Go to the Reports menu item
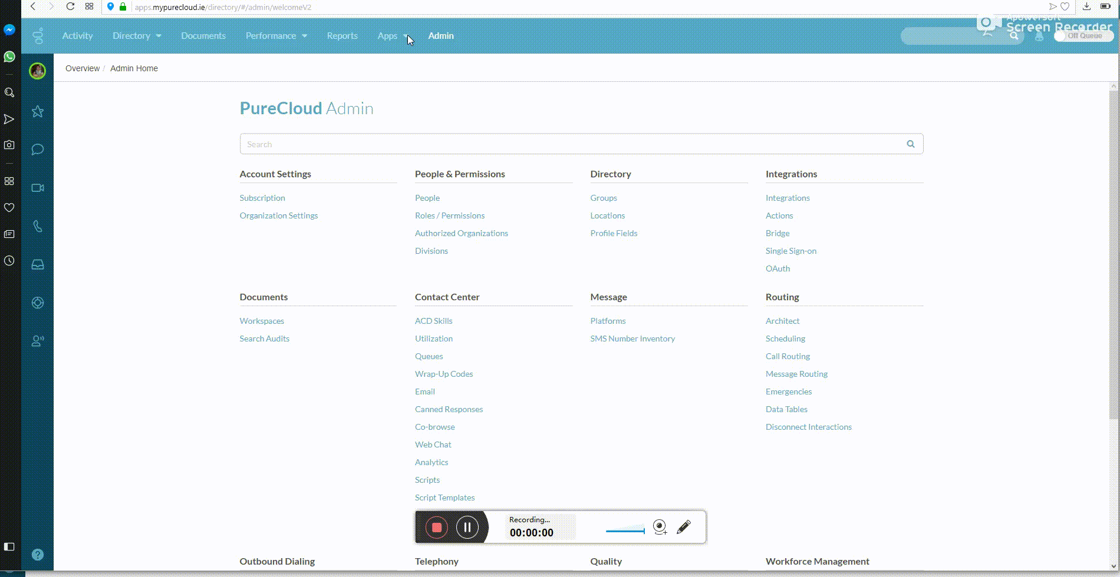Image resolution: width=1120 pixels, height=577 pixels. 342,36
